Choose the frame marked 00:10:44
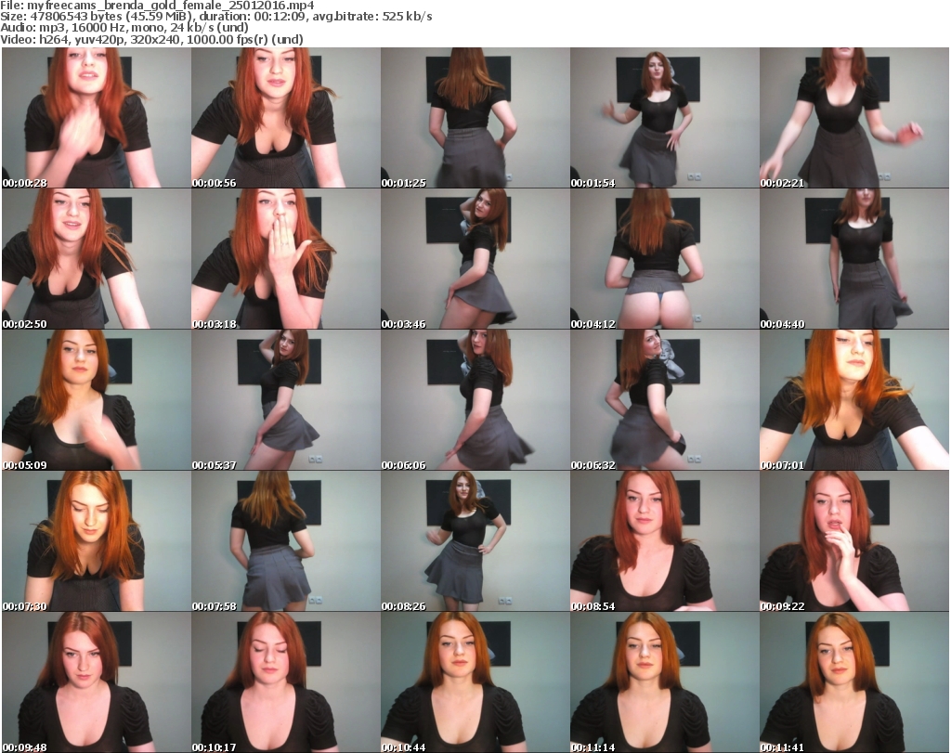 [475, 682]
